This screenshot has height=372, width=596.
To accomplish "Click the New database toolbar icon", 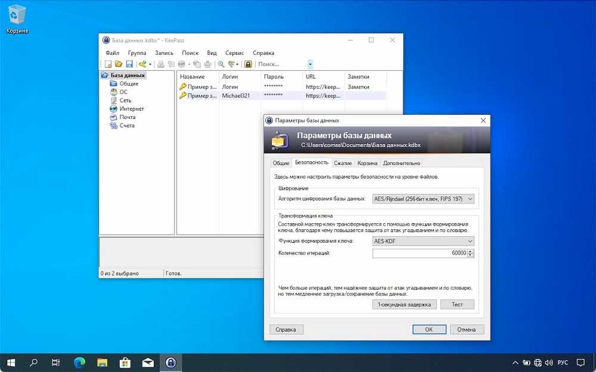I will click(108, 64).
